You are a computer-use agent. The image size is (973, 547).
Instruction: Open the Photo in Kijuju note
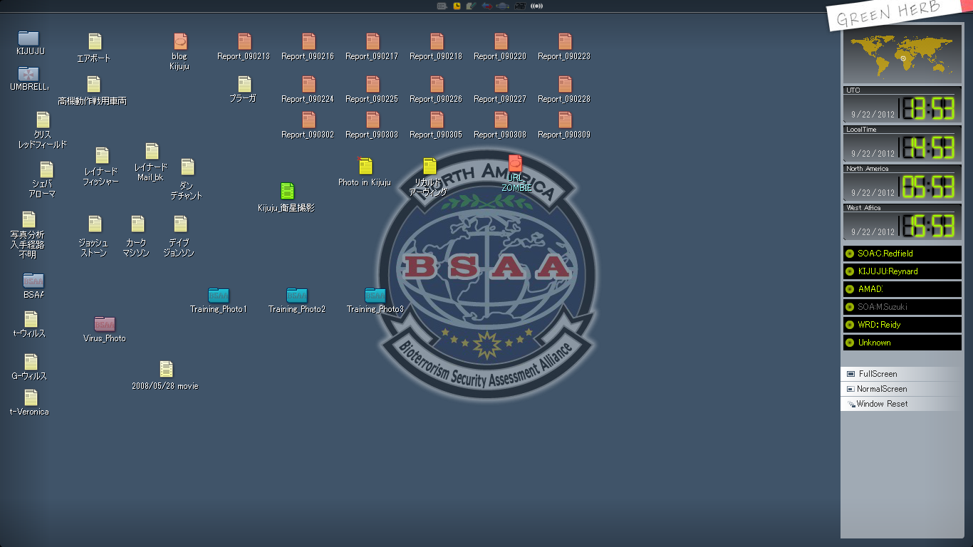point(365,166)
